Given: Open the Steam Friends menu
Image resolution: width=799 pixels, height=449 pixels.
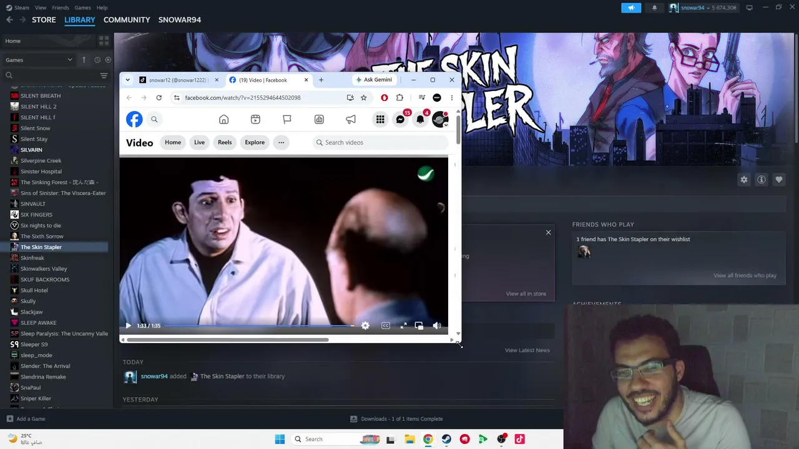Looking at the screenshot, I should click(61, 7).
